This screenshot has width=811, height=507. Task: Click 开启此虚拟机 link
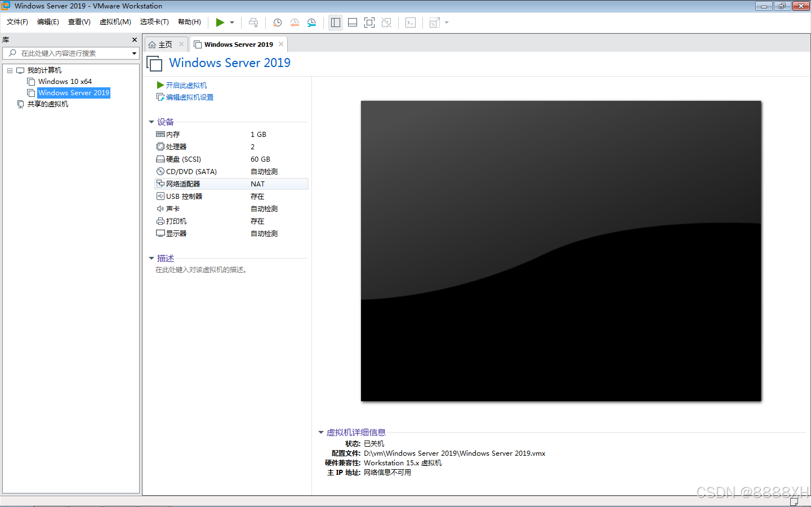coord(186,86)
